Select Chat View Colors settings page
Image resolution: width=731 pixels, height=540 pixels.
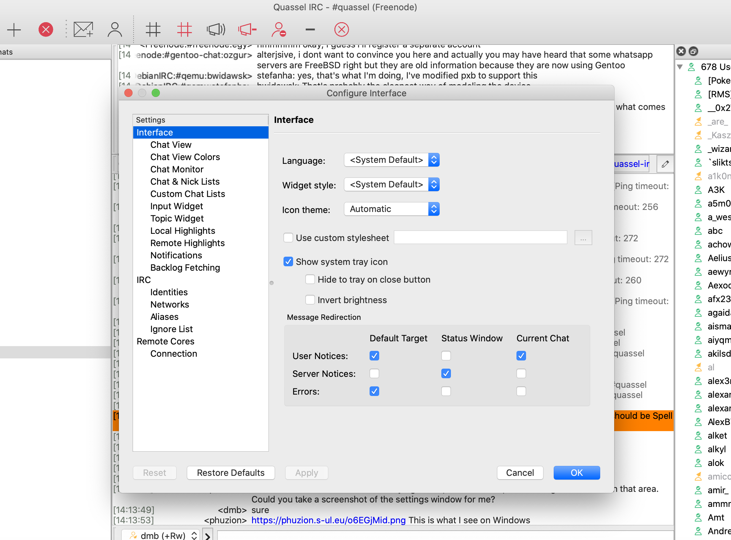[x=185, y=157]
